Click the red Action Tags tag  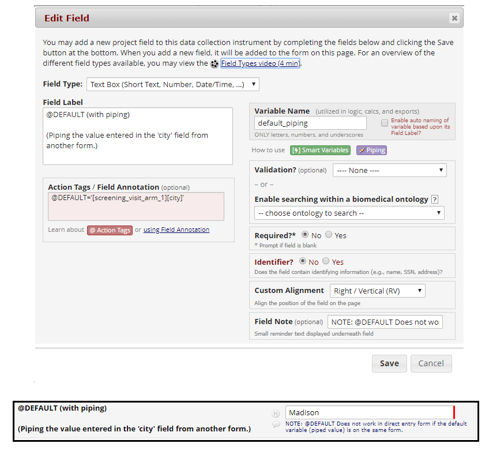pyautogui.click(x=110, y=230)
